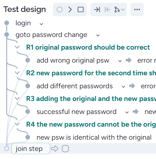Collapse the R4 requirement group
Image resolution: width=156 pixels, height=159 pixels.
17,124
